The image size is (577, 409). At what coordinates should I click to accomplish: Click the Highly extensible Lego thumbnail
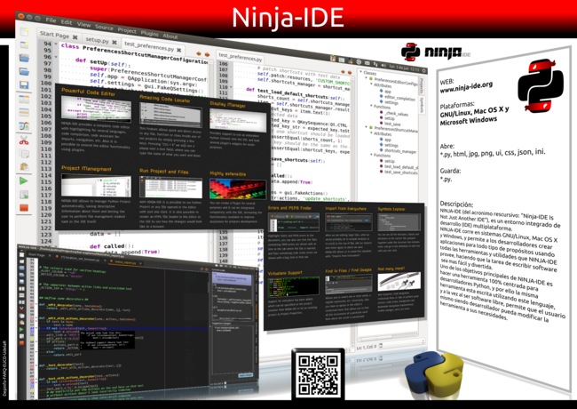click(x=238, y=189)
